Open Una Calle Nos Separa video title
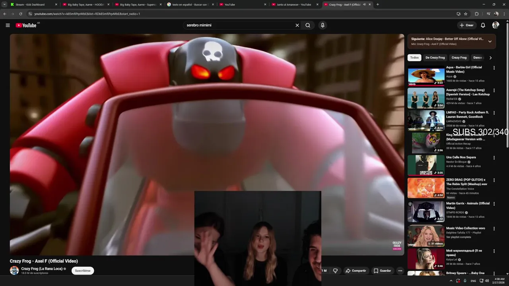Image resolution: width=509 pixels, height=286 pixels. (x=461, y=157)
